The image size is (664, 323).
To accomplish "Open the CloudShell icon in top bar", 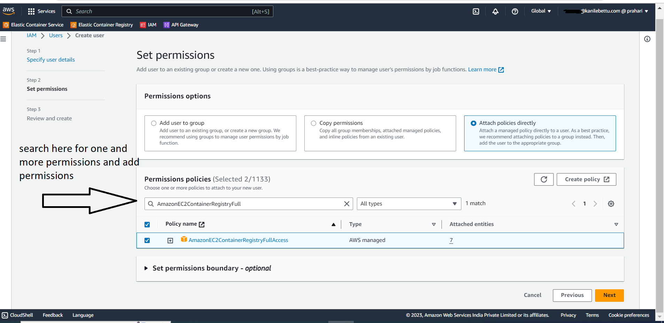I will click(x=476, y=11).
